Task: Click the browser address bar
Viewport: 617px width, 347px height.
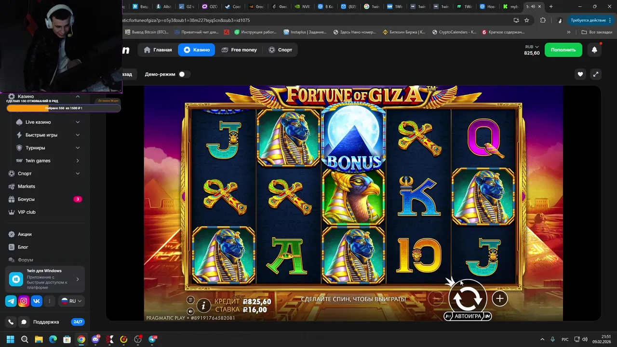Action: point(313,20)
